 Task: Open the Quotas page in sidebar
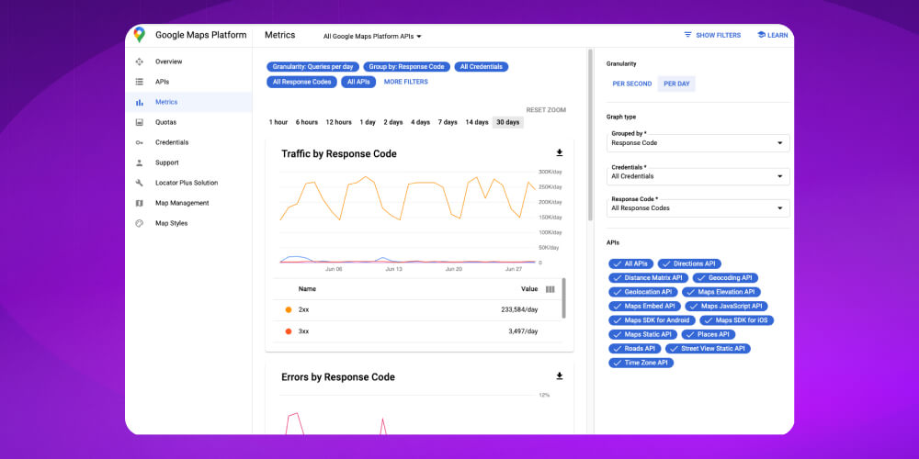coord(188,122)
